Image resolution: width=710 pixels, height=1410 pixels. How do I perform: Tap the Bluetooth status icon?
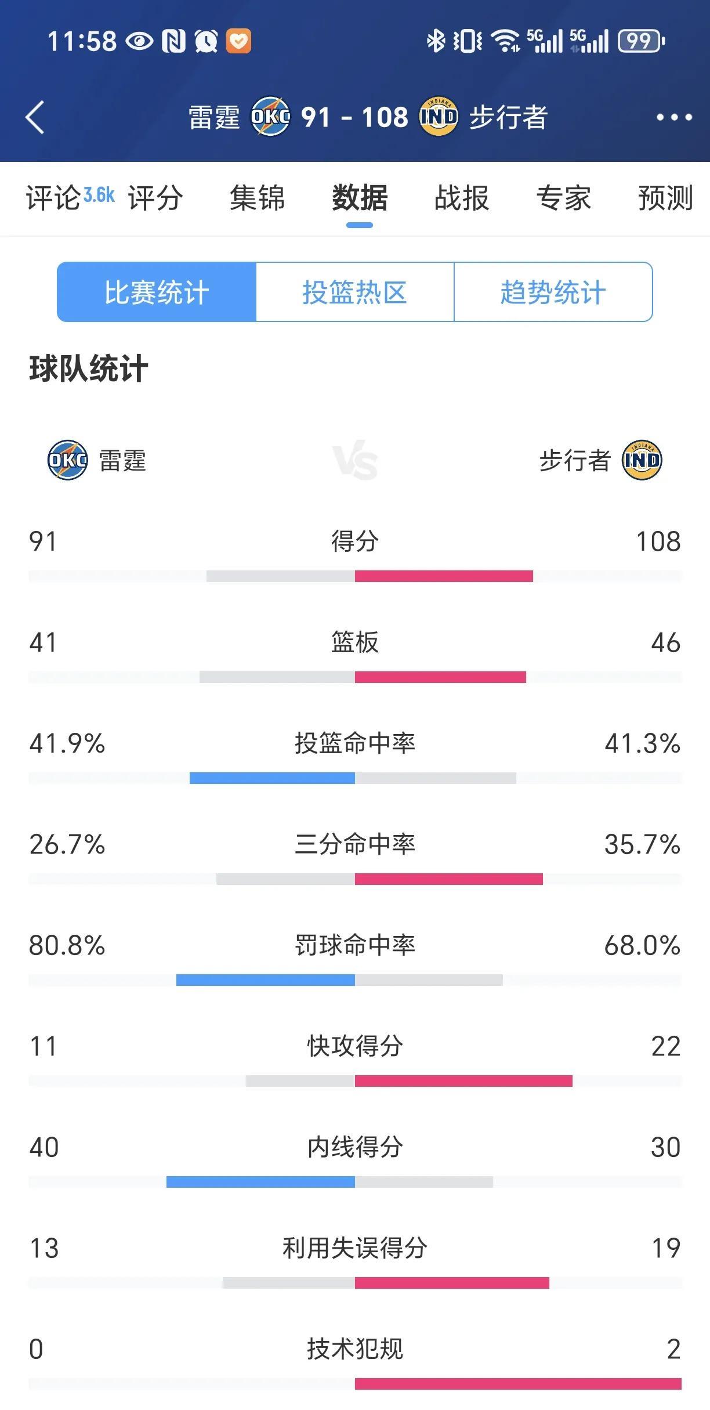[x=436, y=41]
